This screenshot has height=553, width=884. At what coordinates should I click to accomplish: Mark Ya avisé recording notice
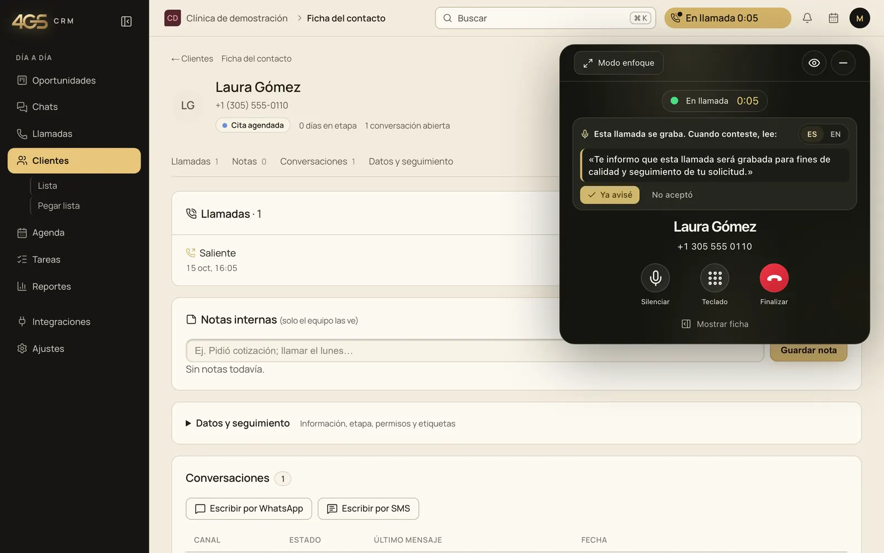click(609, 195)
